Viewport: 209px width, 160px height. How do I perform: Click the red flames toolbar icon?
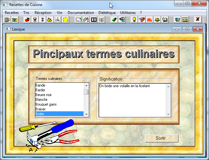click(x=150, y=20)
